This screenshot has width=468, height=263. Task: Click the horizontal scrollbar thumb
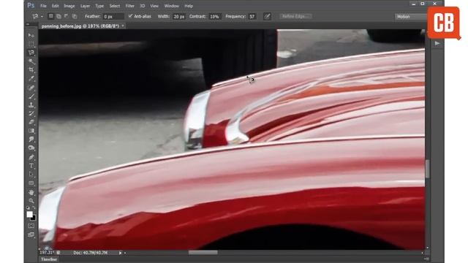(x=203, y=253)
